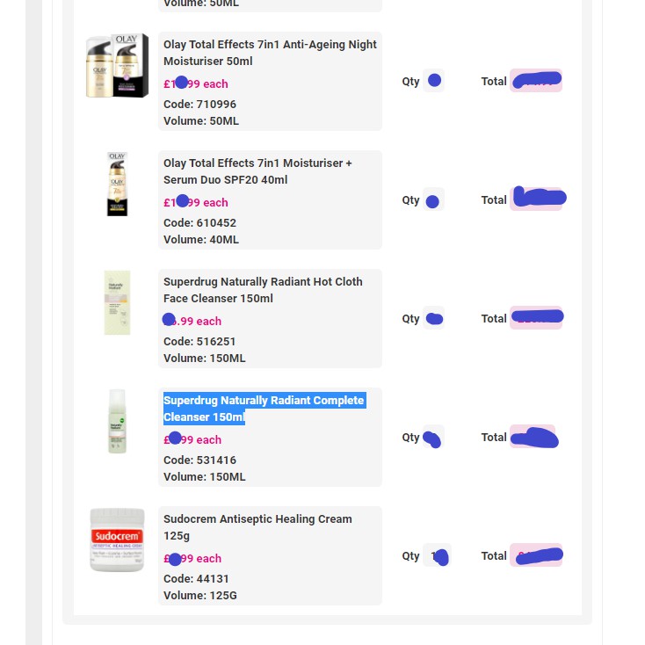Click the Total amount for Hot Cloth Cleanser
This screenshot has height=645, width=645.
pos(535,318)
